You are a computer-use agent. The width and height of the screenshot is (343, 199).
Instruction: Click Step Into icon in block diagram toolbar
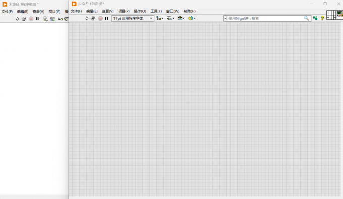(60, 19)
